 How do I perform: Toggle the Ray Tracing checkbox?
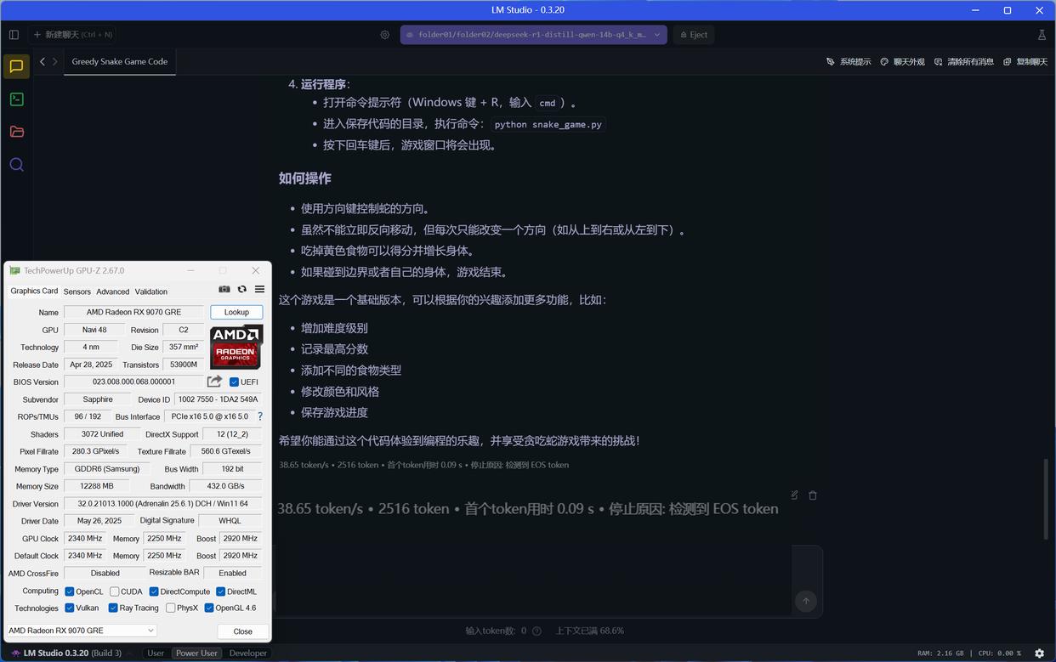pyautogui.click(x=113, y=608)
